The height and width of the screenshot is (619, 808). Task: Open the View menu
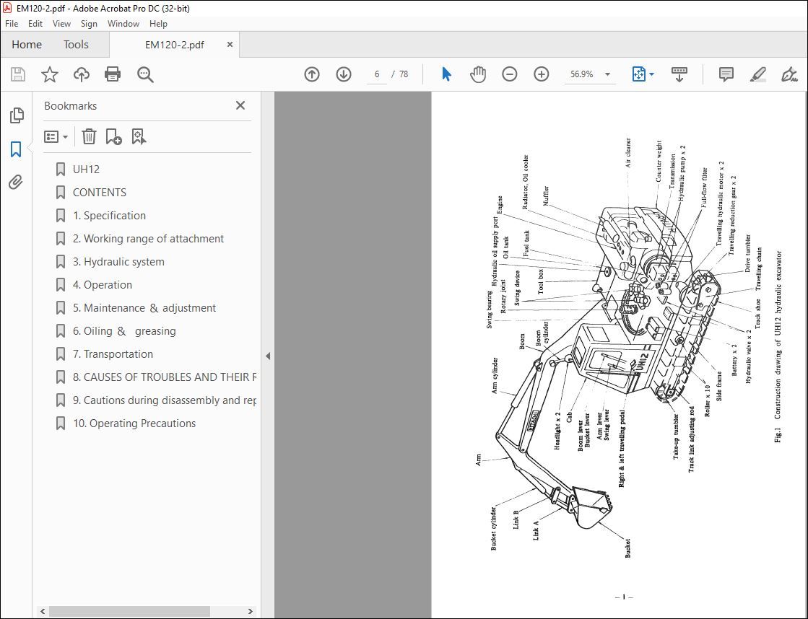pos(61,23)
